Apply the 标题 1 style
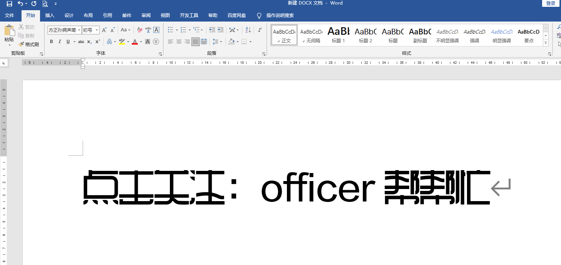This screenshot has width=561, height=265. (339, 35)
